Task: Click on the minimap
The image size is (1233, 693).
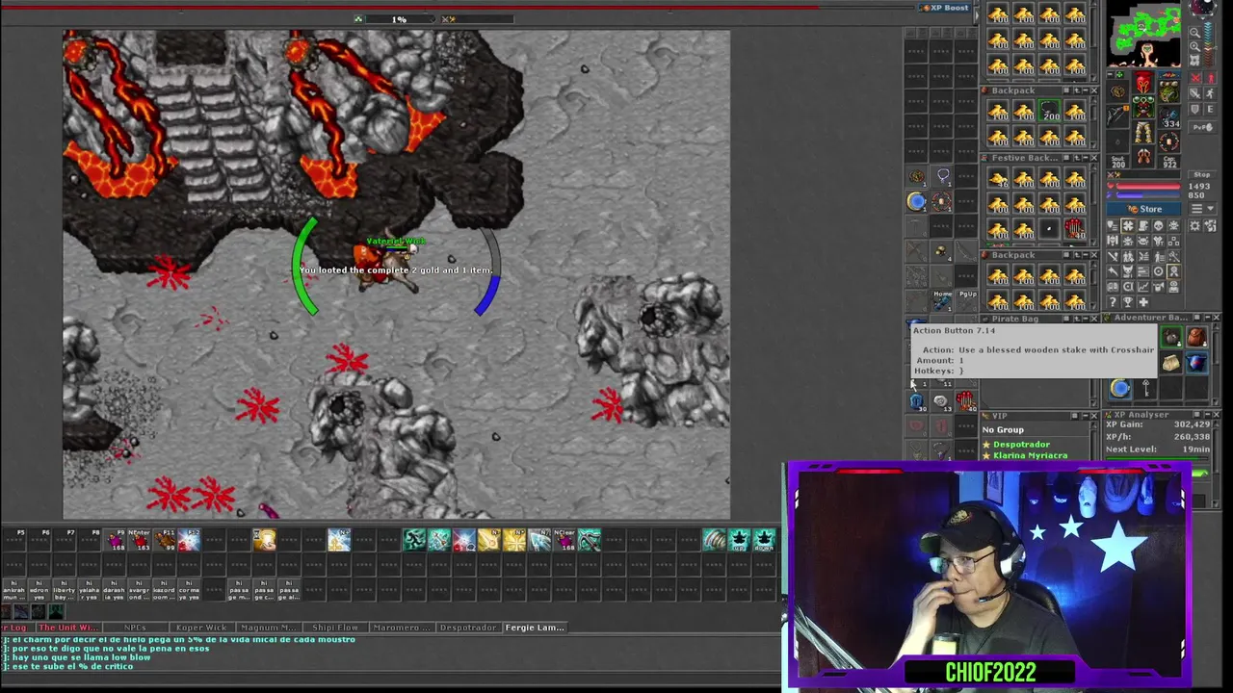Action: coord(1143,36)
